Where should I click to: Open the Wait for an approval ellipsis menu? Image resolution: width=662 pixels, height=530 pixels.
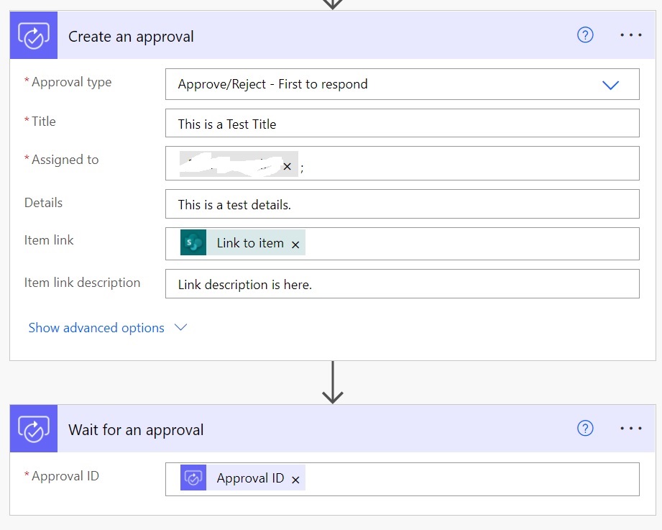tap(630, 429)
